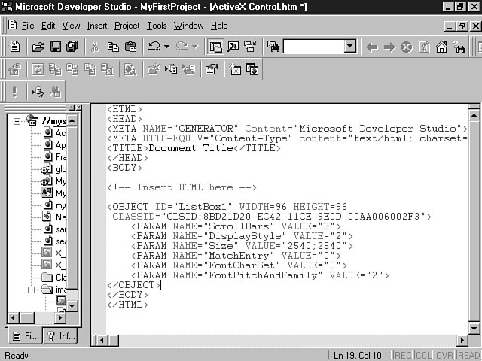Cut selection using the scissors icon
This screenshot has height=361, width=482.
[x=95, y=47]
